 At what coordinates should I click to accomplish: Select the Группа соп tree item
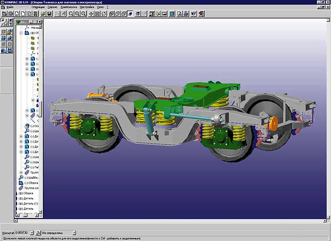pyautogui.click(x=32, y=188)
